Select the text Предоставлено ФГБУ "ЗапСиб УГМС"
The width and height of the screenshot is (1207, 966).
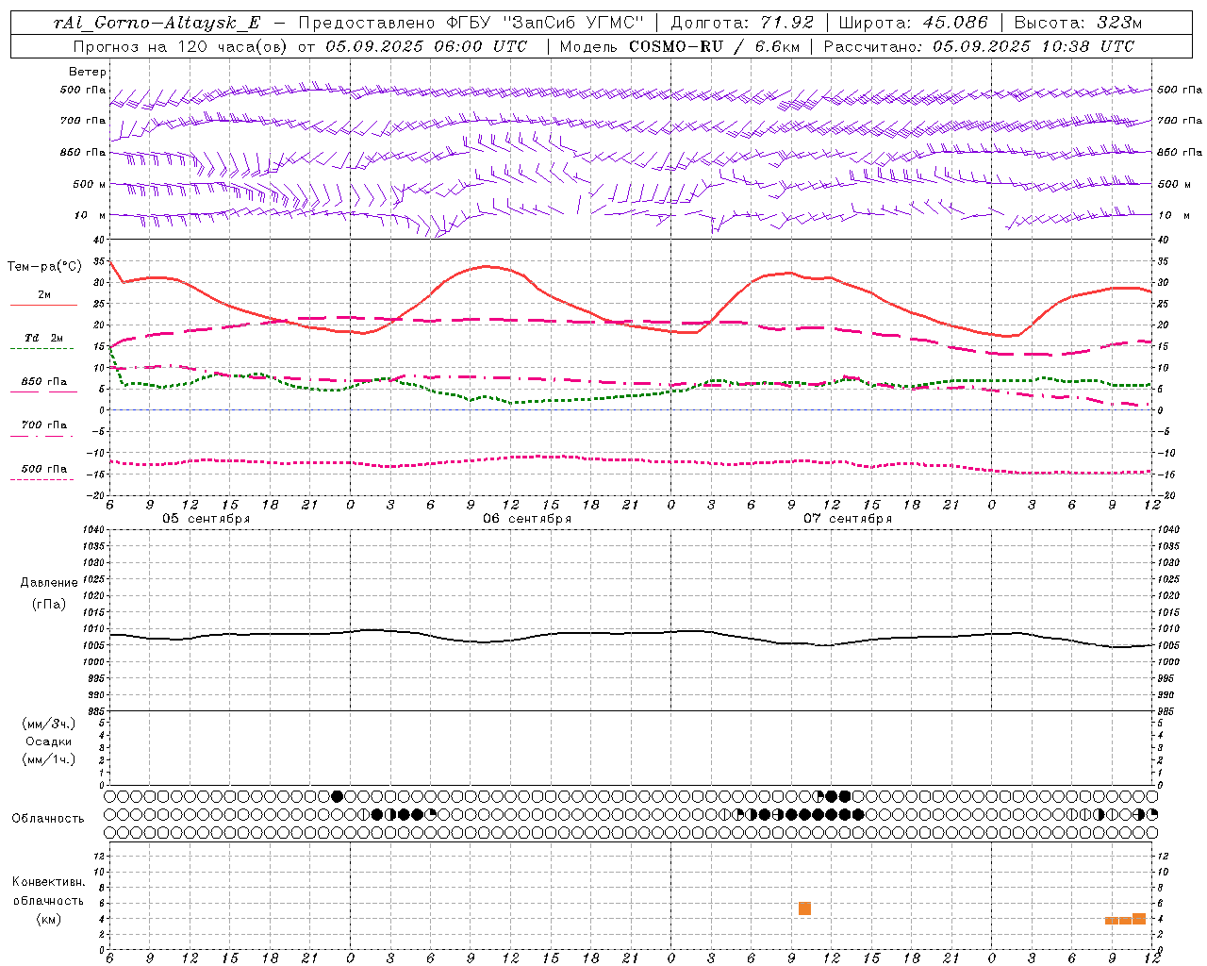tap(471, 23)
